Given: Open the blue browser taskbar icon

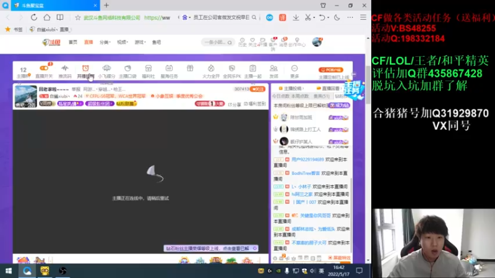Looking at the screenshot, I should coord(27,271).
